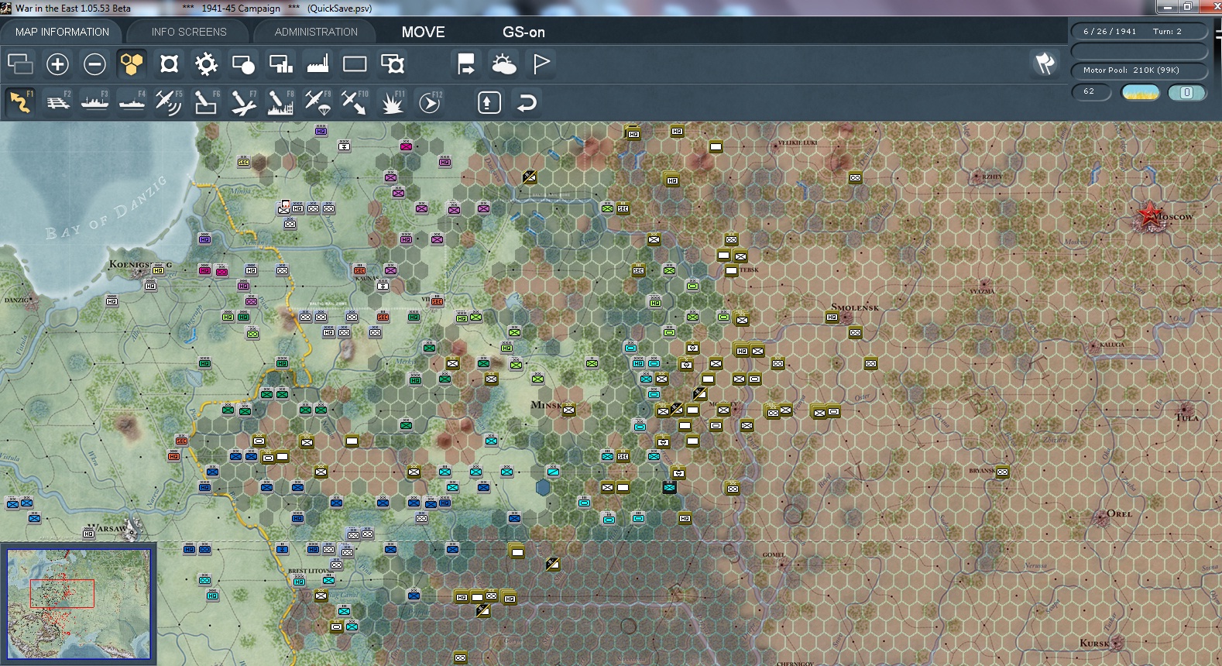Open the ADMINISTRATION tab

[316, 32]
